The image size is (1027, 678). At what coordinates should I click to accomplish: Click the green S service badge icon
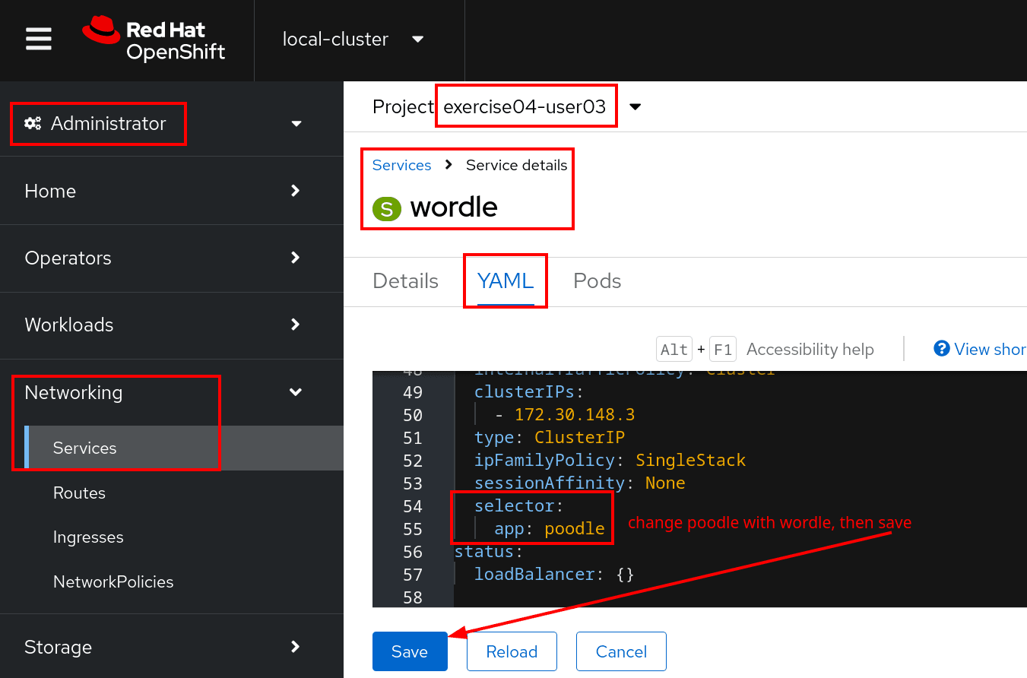point(386,208)
